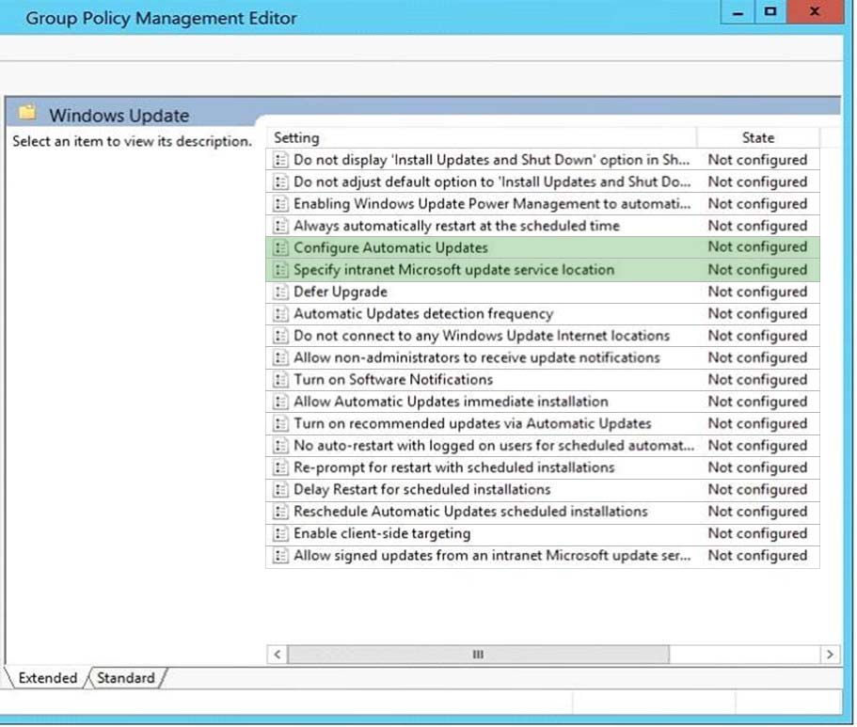
Task: Select Do not display 'Install Updates and Shut Down' text
Action: point(491,160)
